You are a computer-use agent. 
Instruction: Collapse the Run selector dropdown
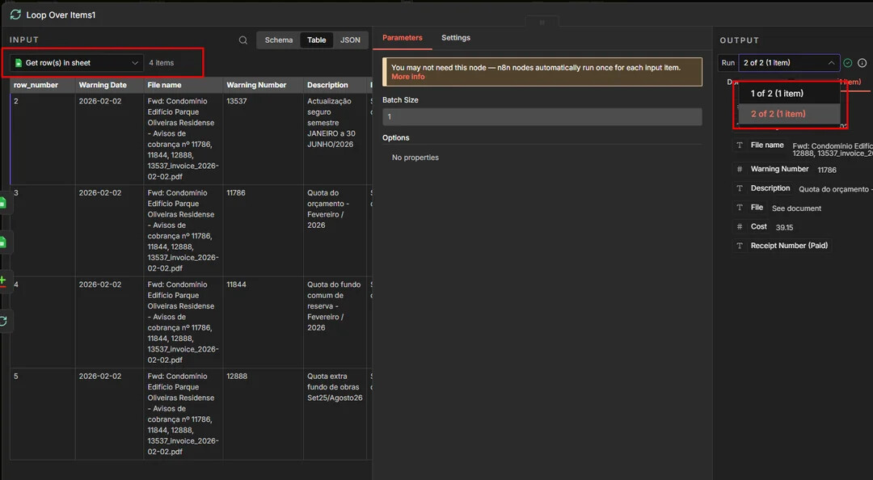(x=831, y=63)
